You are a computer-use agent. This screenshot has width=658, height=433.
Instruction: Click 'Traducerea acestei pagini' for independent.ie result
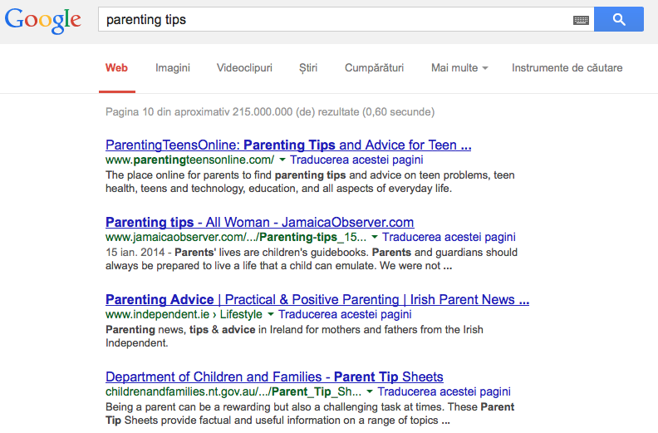point(345,314)
